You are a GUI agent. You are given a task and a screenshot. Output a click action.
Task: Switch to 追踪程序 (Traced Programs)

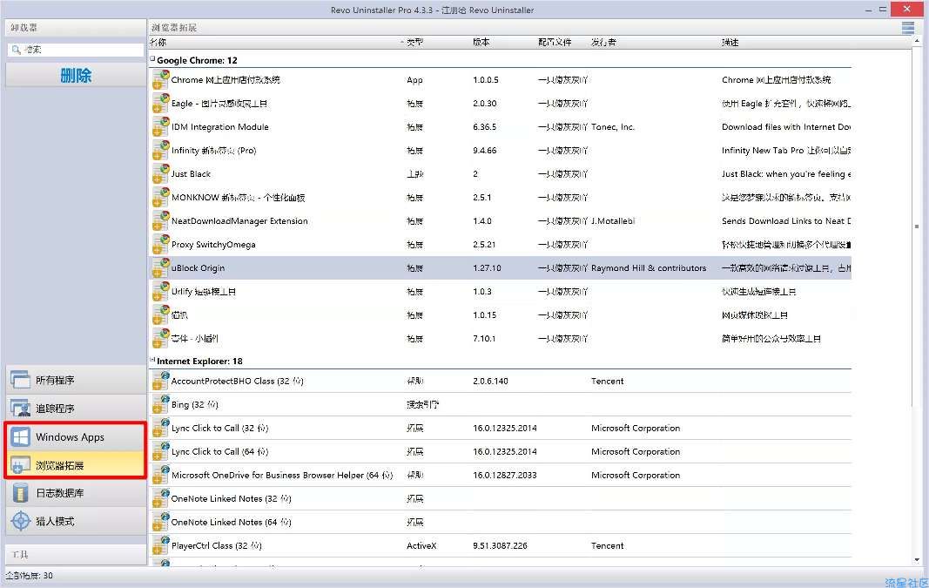tap(76, 409)
